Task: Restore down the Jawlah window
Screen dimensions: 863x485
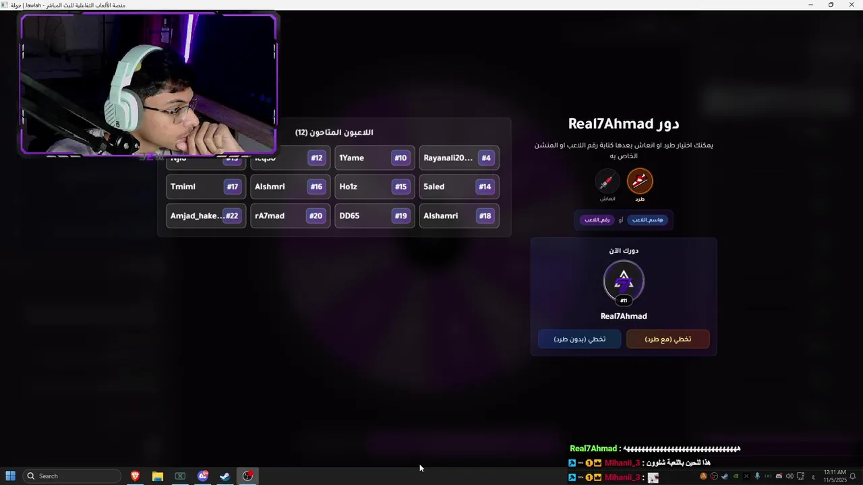Action: pyautogui.click(x=831, y=5)
